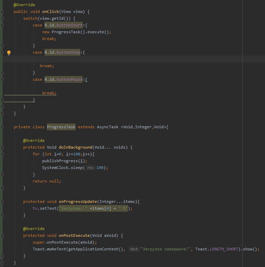Collapse the switch(view.getId()) block fold marker
This screenshot has height=267, width=265.
coord(2,18)
